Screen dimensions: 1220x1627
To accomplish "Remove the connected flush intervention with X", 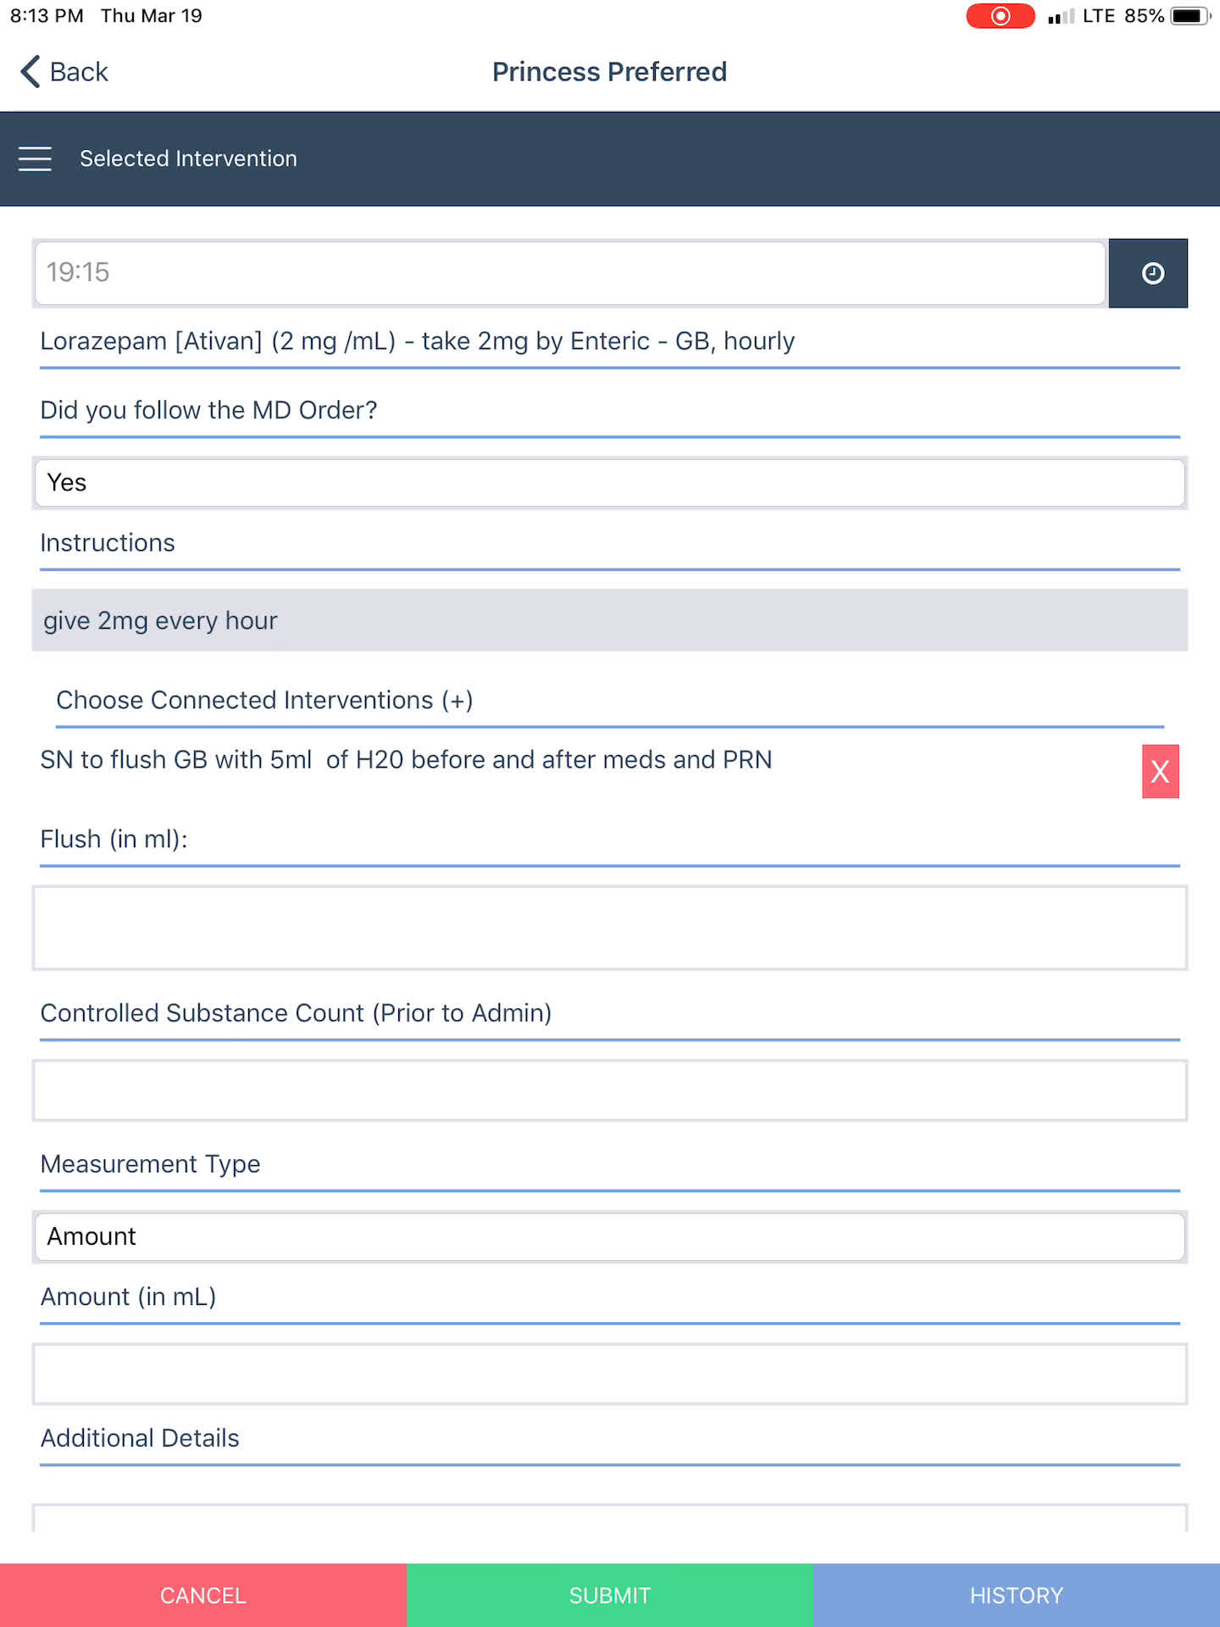I will 1160,771.
